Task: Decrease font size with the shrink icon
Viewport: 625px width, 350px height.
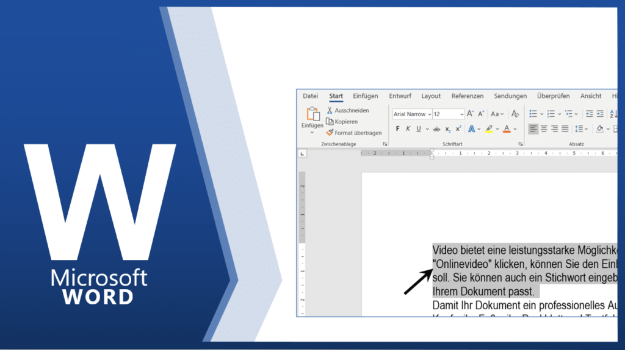Action: 481,114
